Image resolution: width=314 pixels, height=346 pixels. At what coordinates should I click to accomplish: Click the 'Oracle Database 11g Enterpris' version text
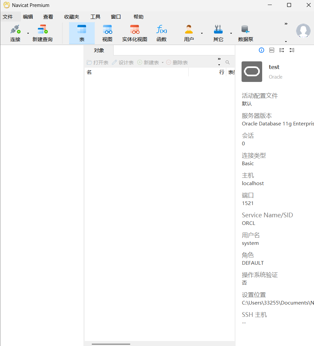(x=278, y=123)
